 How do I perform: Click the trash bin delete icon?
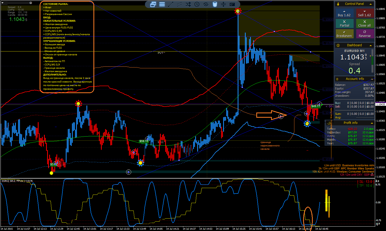pos(215,4)
